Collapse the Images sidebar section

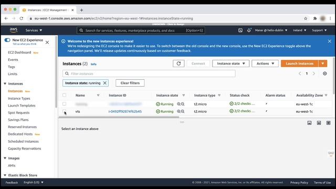5,158
